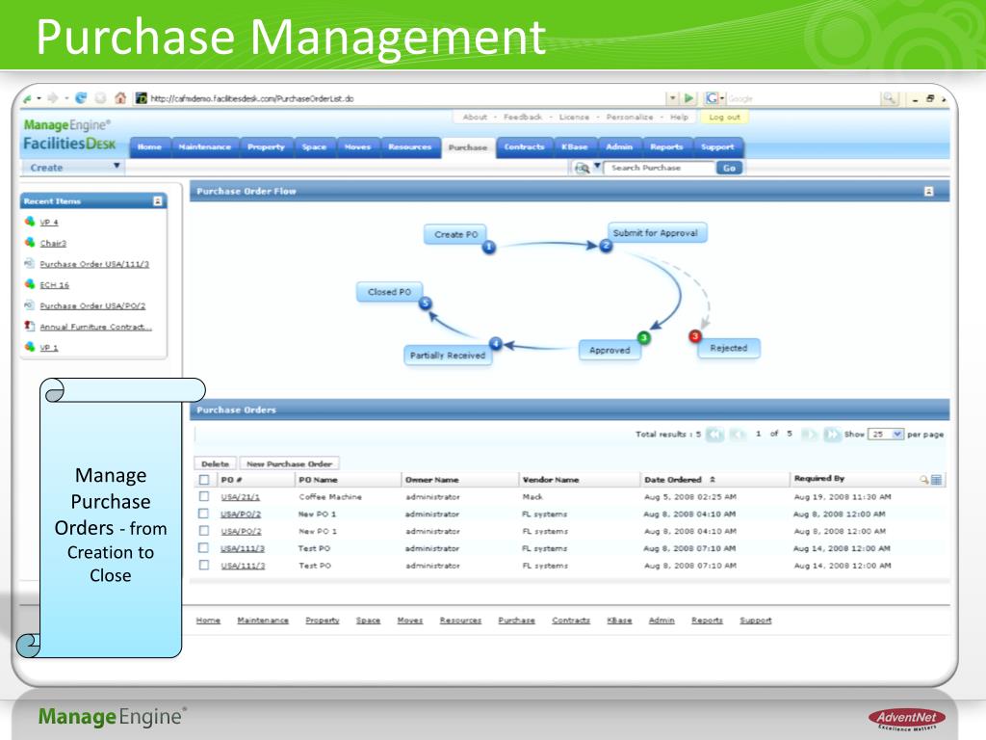The height and width of the screenshot is (740, 986).
Task: Click the magnifier icon next to Search Purchase
Action: [x=583, y=168]
